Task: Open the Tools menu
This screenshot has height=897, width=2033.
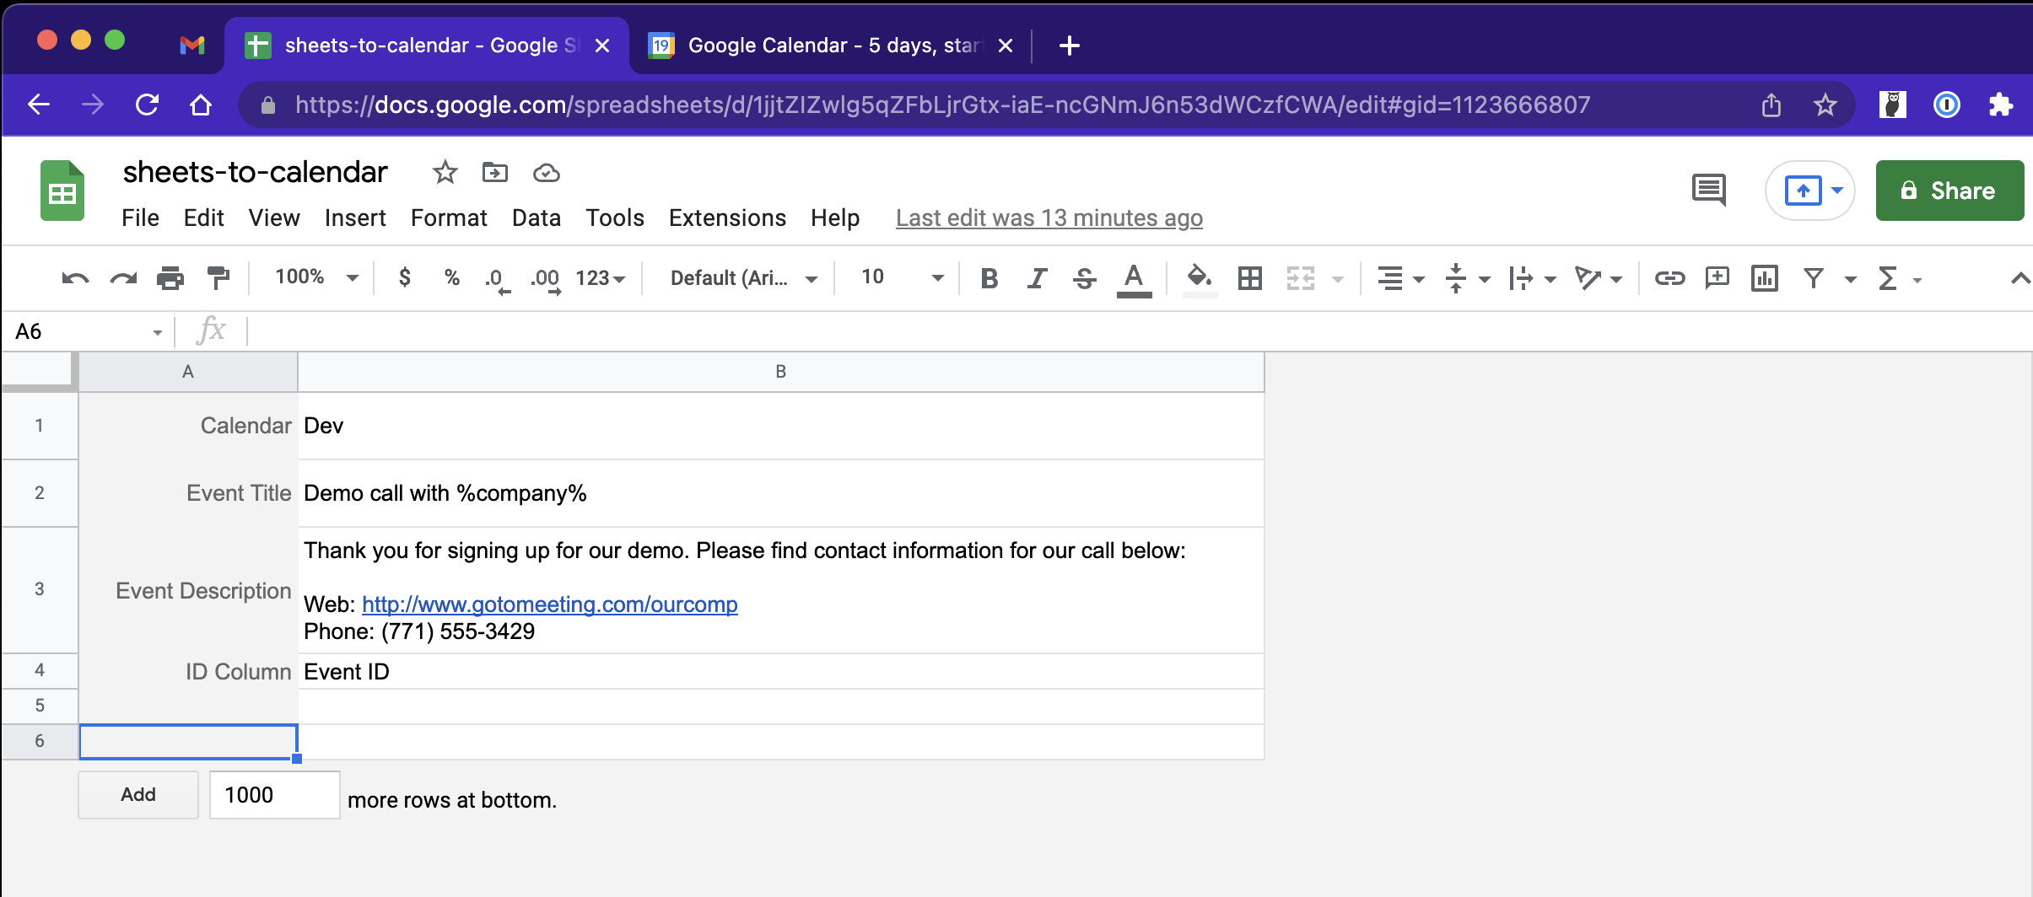Action: tap(615, 218)
